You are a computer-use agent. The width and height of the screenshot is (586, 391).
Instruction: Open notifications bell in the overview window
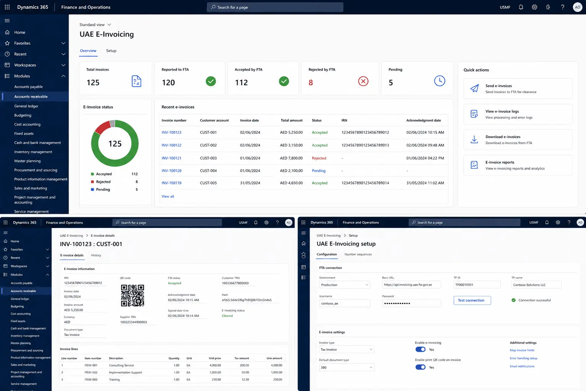[x=521, y=7]
